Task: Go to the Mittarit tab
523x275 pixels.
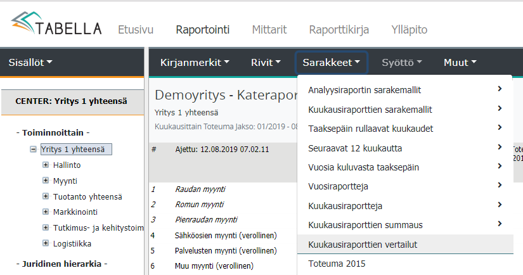Action: pyautogui.click(x=269, y=30)
